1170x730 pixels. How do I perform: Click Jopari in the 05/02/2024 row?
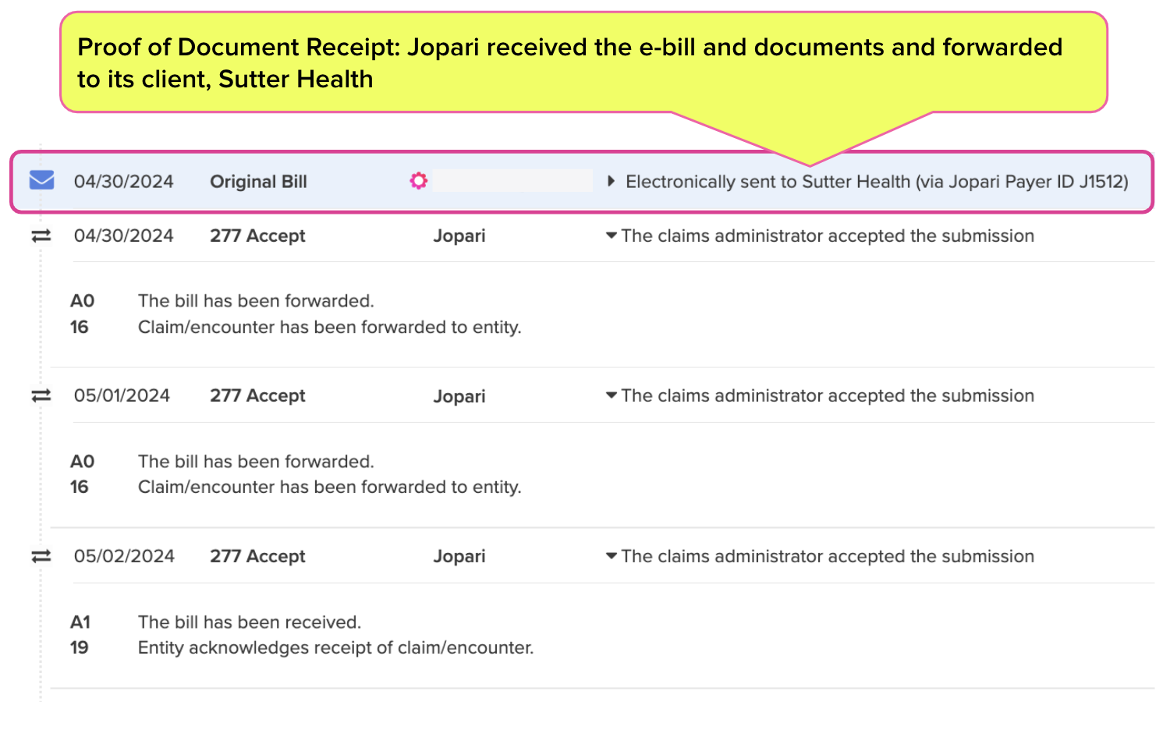click(x=459, y=556)
